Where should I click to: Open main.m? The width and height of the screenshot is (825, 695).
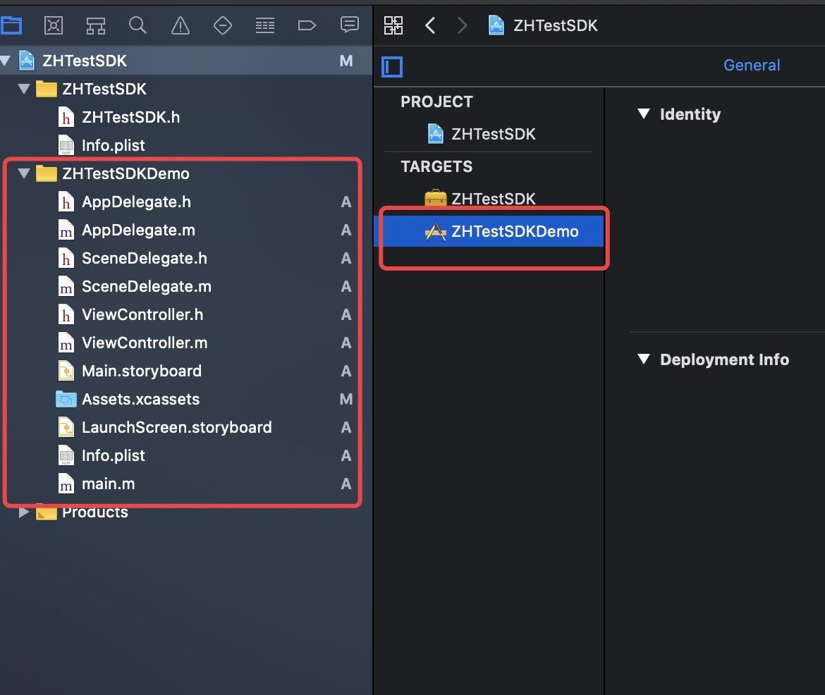(x=108, y=484)
